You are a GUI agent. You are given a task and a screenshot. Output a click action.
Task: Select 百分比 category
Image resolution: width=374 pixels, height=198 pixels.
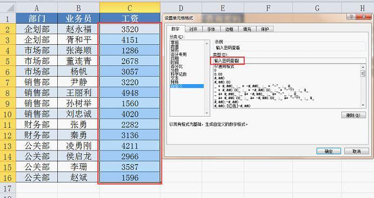(177, 66)
